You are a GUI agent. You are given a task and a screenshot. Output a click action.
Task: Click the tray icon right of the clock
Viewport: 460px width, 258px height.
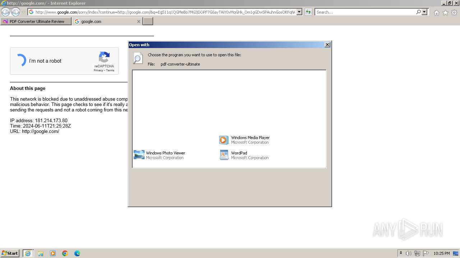[456, 253]
